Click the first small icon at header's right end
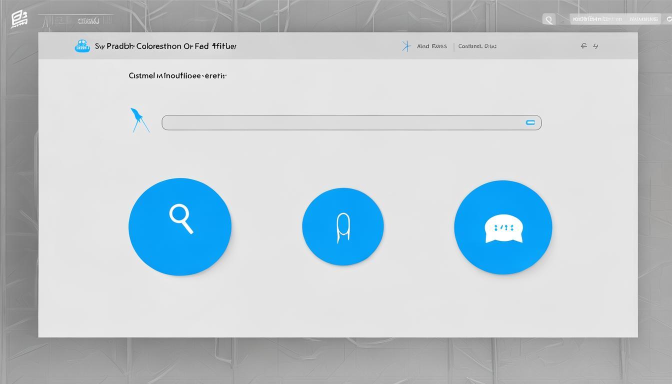Image resolution: width=672 pixels, height=384 pixels. pos(583,46)
